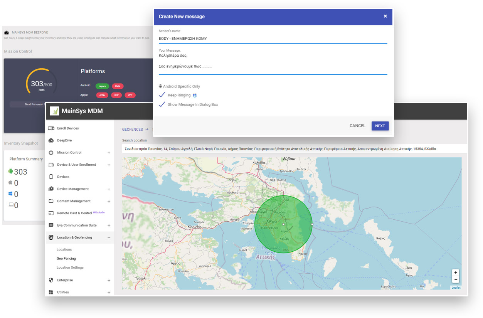Screen dimensions: 483x318
Task: Click the Sender's name input field
Action: click(x=273, y=39)
